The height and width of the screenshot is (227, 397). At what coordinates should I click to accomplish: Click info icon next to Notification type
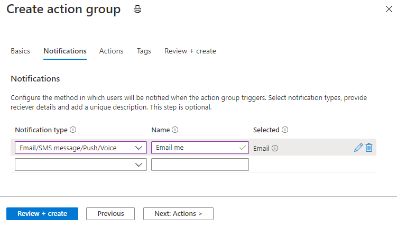(x=73, y=130)
